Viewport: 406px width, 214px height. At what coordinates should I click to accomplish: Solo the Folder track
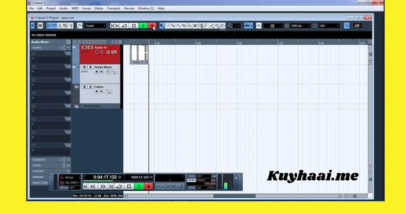pos(90,87)
